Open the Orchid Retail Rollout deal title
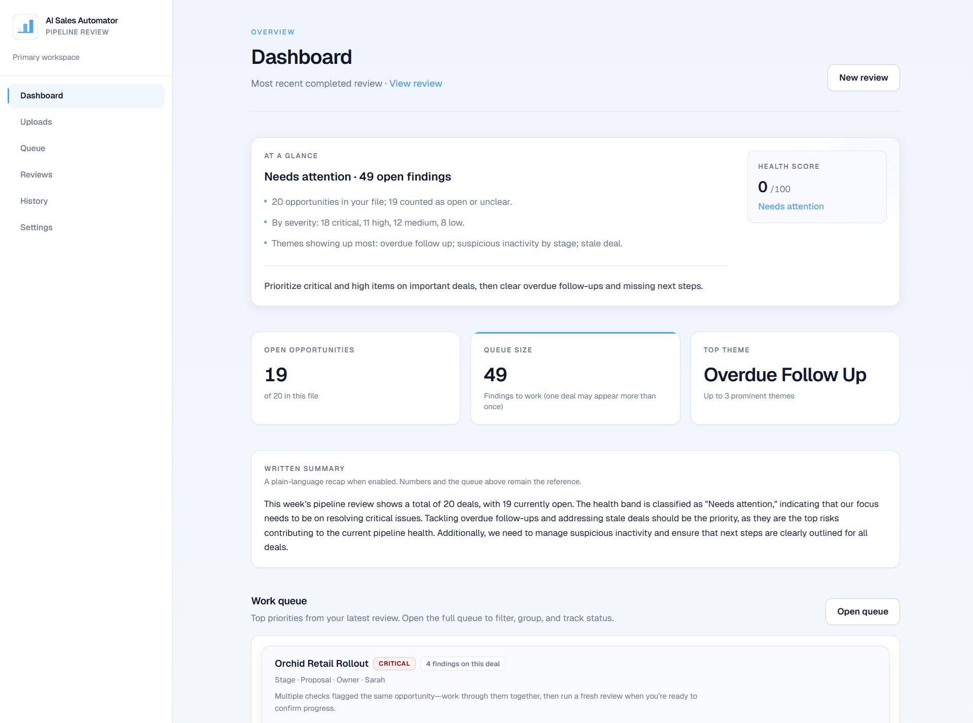Image resolution: width=973 pixels, height=723 pixels. 321,663
